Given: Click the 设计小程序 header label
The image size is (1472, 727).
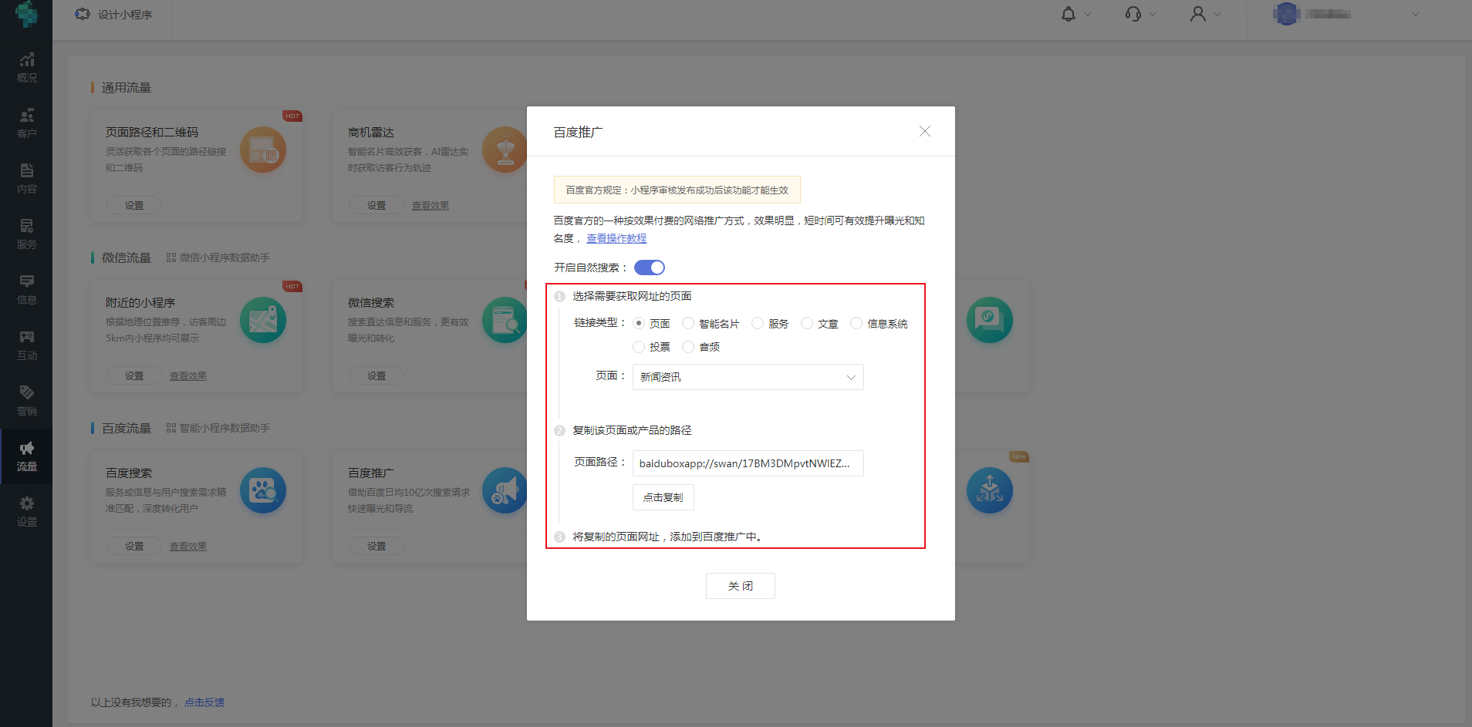Looking at the screenshot, I should click(x=125, y=15).
